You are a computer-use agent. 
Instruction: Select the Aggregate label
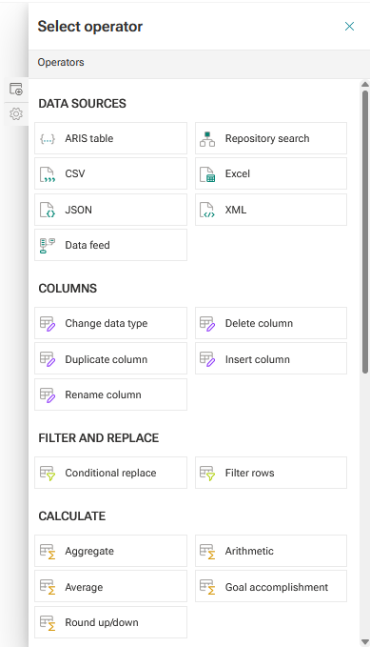point(89,552)
